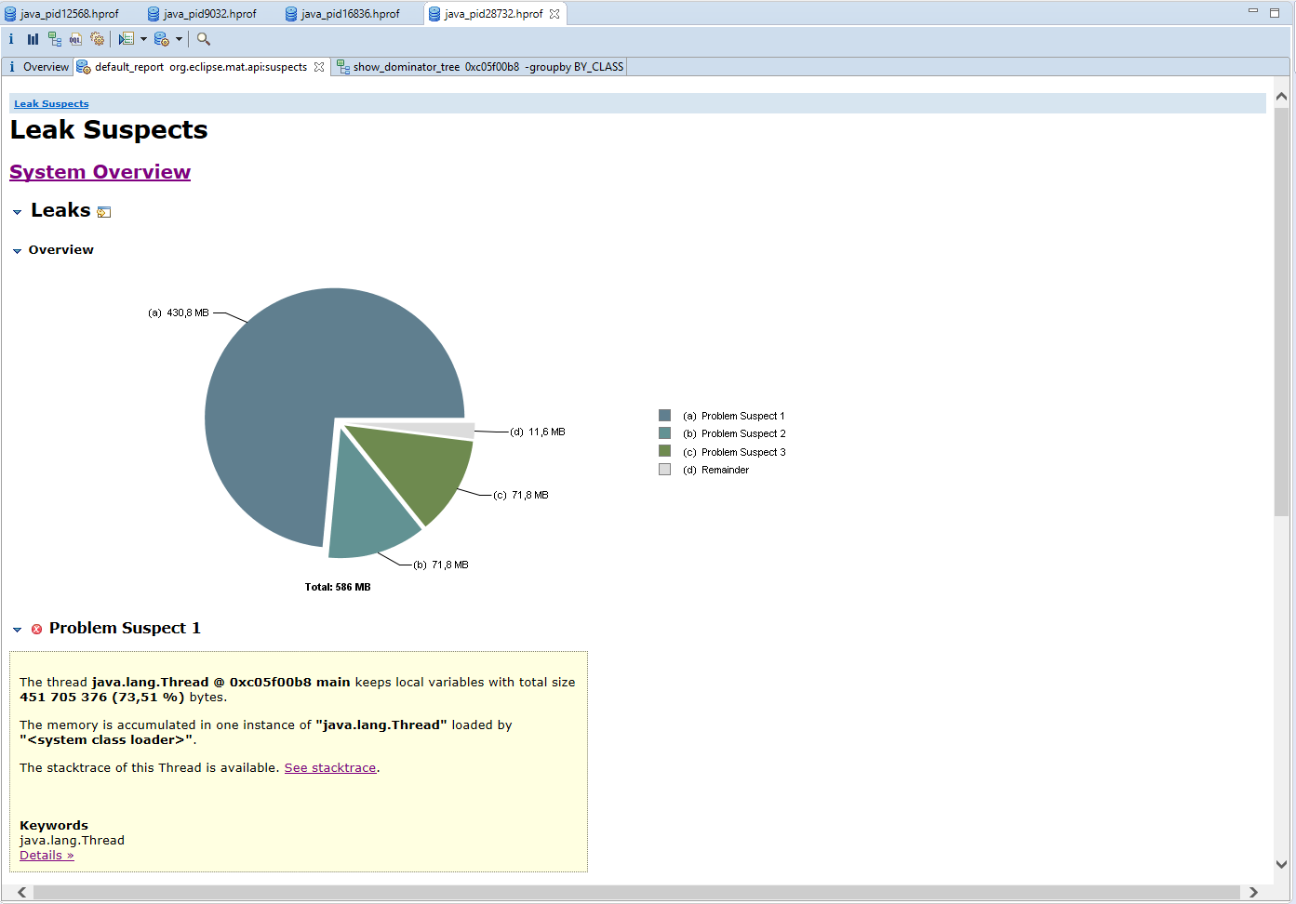Open the Dominator Tree toolbar icon
Viewport: 1296px width, 904px height.
pyautogui.click(x=55, y=39)
